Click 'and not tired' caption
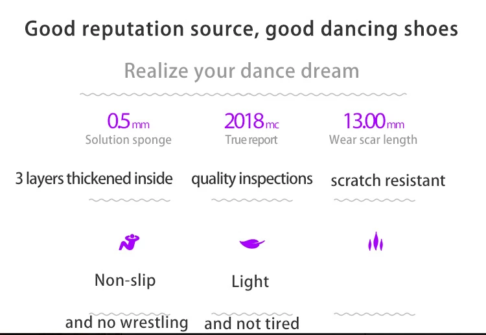Image resolution: width=486 pixels, height=335 pixels. (251, 324)
